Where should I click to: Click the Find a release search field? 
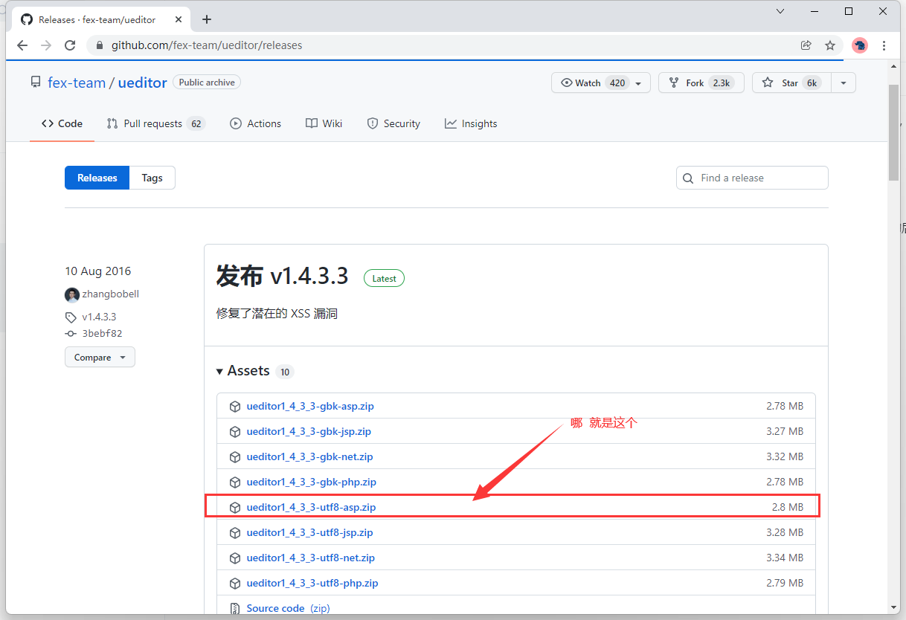(x=752, y=178)
